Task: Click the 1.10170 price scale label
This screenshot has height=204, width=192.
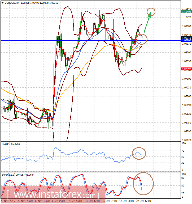Action: click(186, 18)
